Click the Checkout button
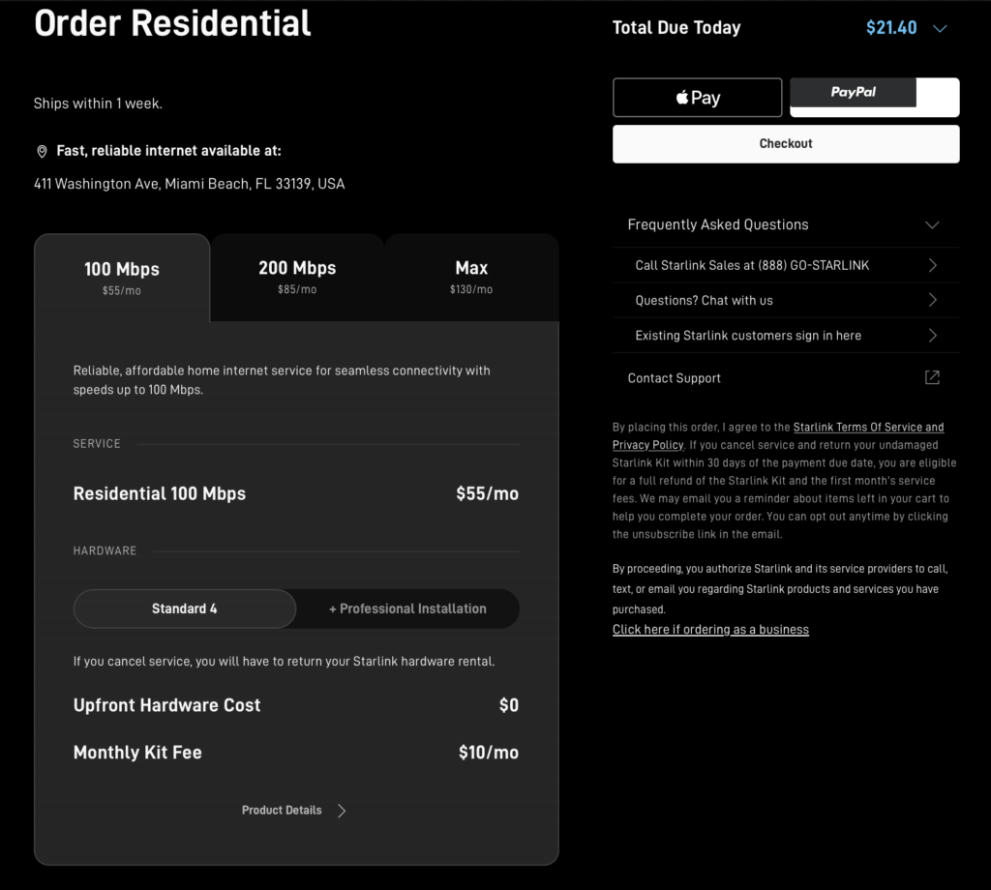This screenshot has width=991, height=890. 786,143
